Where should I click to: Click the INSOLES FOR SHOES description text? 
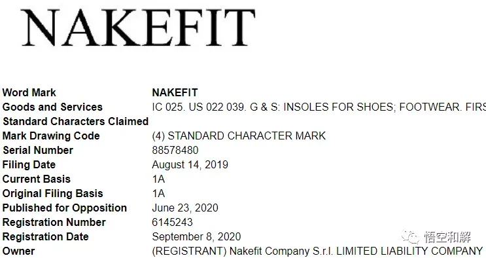pyautogui.click(x=338, y=107)
